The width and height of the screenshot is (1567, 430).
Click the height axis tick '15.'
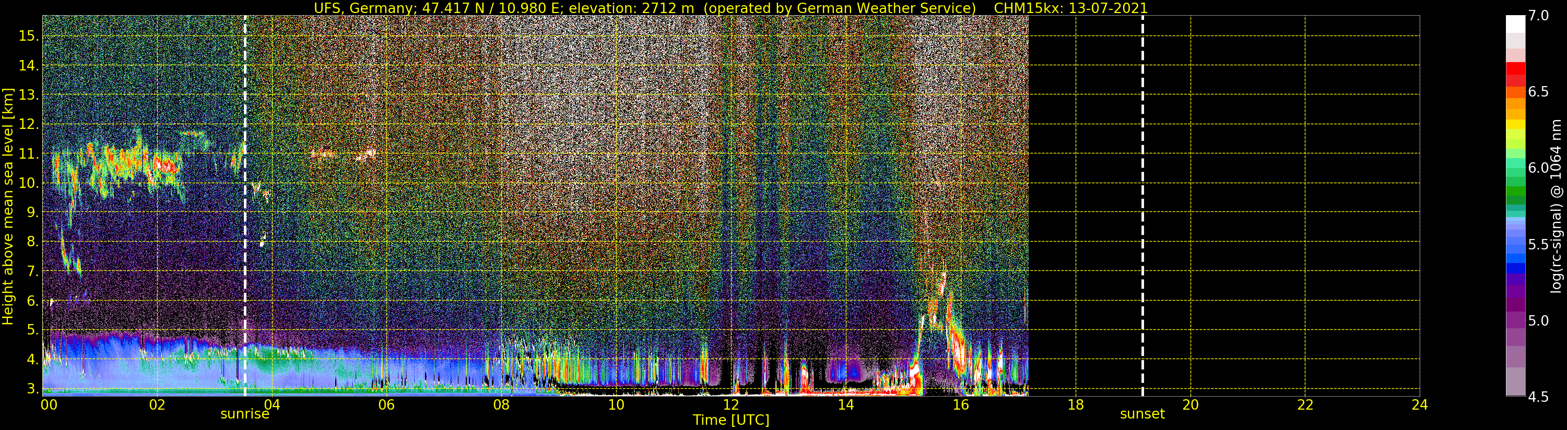[29, 36]
